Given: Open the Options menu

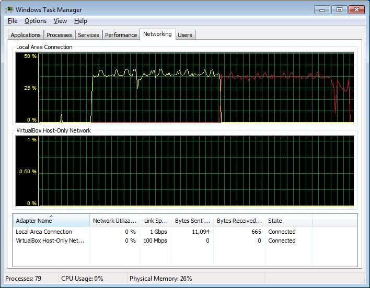Looking at the screenshot, I should click(36, 21).
